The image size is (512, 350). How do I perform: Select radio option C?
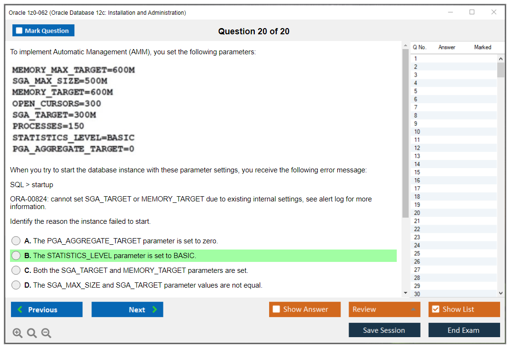pos(16,270)
